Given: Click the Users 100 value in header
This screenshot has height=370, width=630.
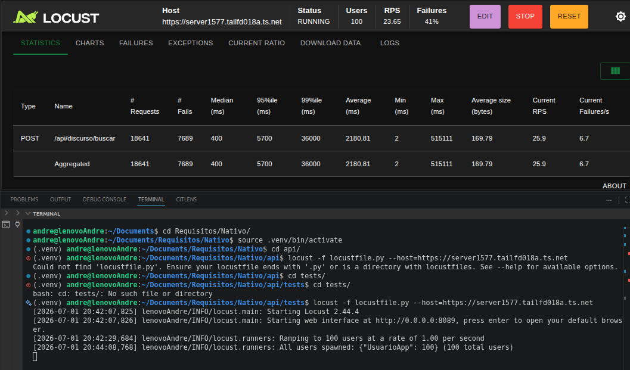Looking at the screenshot, I should click(x=356, y=21).
